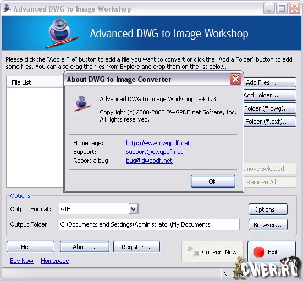The height and width of the screenshot is (281, 303).
Task: Click the ink bottle icon in the About dialog
Action: coord(82,103)
